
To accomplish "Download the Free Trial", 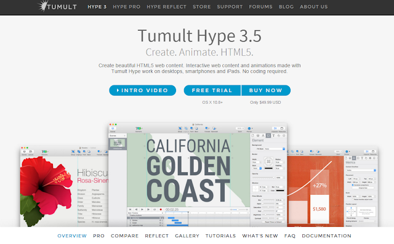I will point(212,90).
